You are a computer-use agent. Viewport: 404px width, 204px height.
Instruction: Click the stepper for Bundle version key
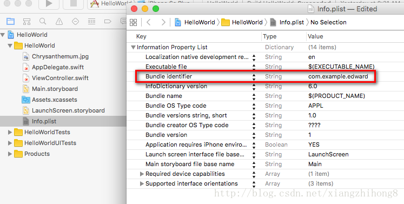pos(254,135)
